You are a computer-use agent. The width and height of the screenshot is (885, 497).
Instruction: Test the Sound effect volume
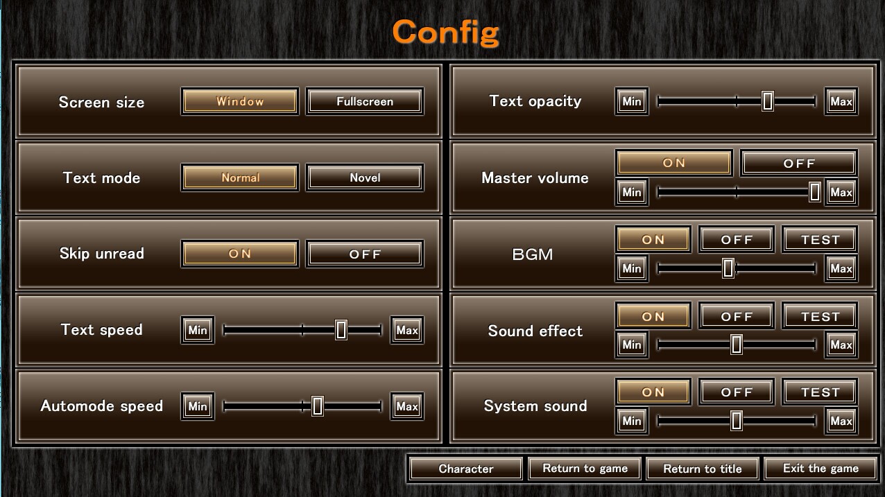click(x=820, y=317)
